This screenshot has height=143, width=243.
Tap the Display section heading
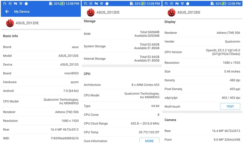[x=170, y=22]
